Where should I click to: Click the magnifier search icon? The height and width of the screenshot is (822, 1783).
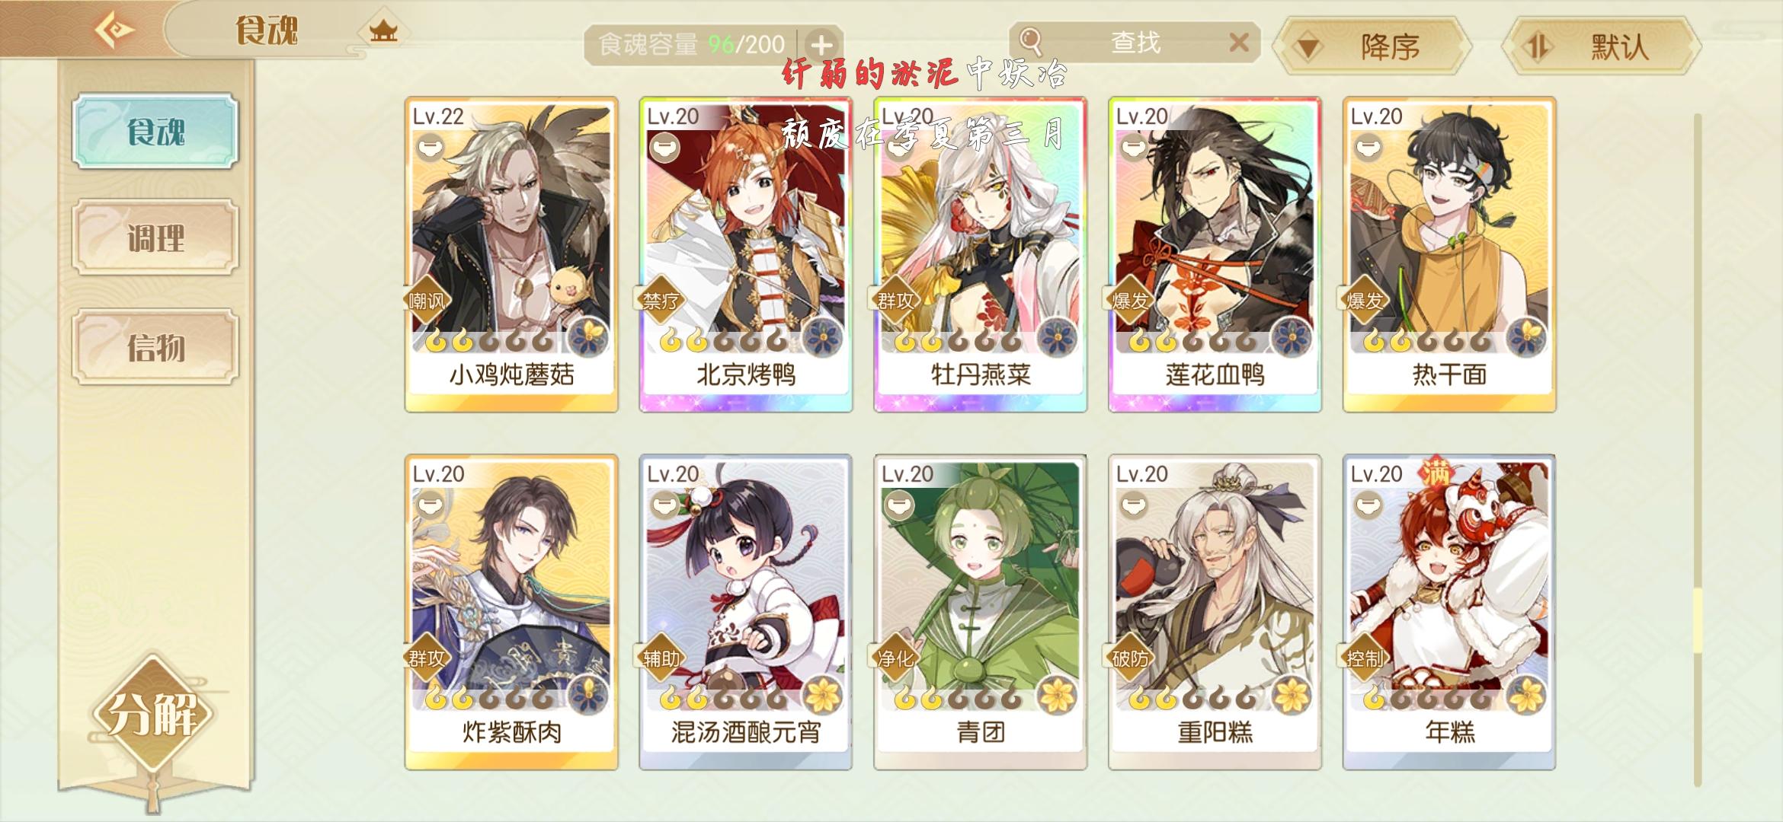click(1031, 40)
